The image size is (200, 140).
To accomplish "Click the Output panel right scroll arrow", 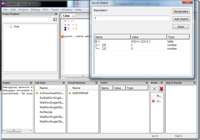I will pos(31,131).
